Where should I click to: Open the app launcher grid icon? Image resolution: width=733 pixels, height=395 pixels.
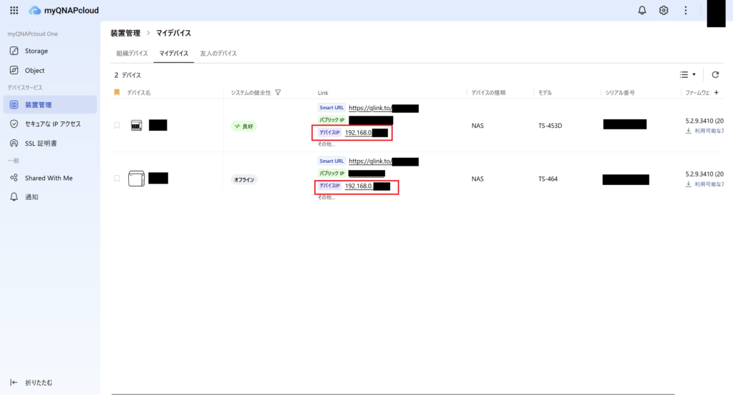tap(14, 10)
